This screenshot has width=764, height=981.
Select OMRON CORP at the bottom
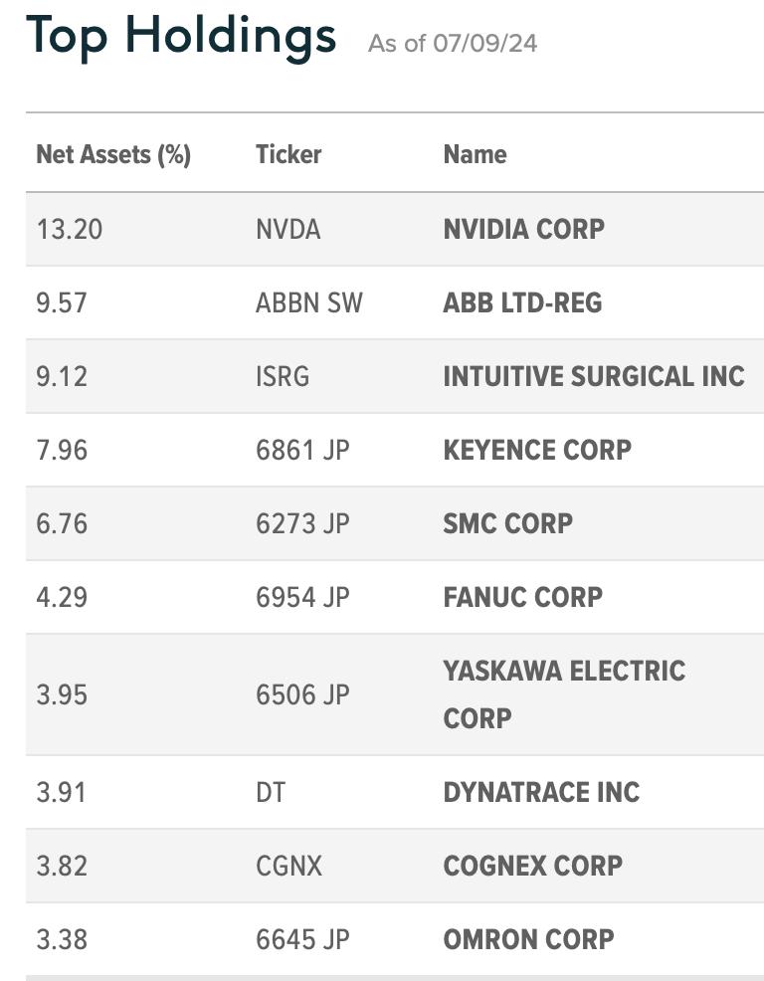click(528, 939)
